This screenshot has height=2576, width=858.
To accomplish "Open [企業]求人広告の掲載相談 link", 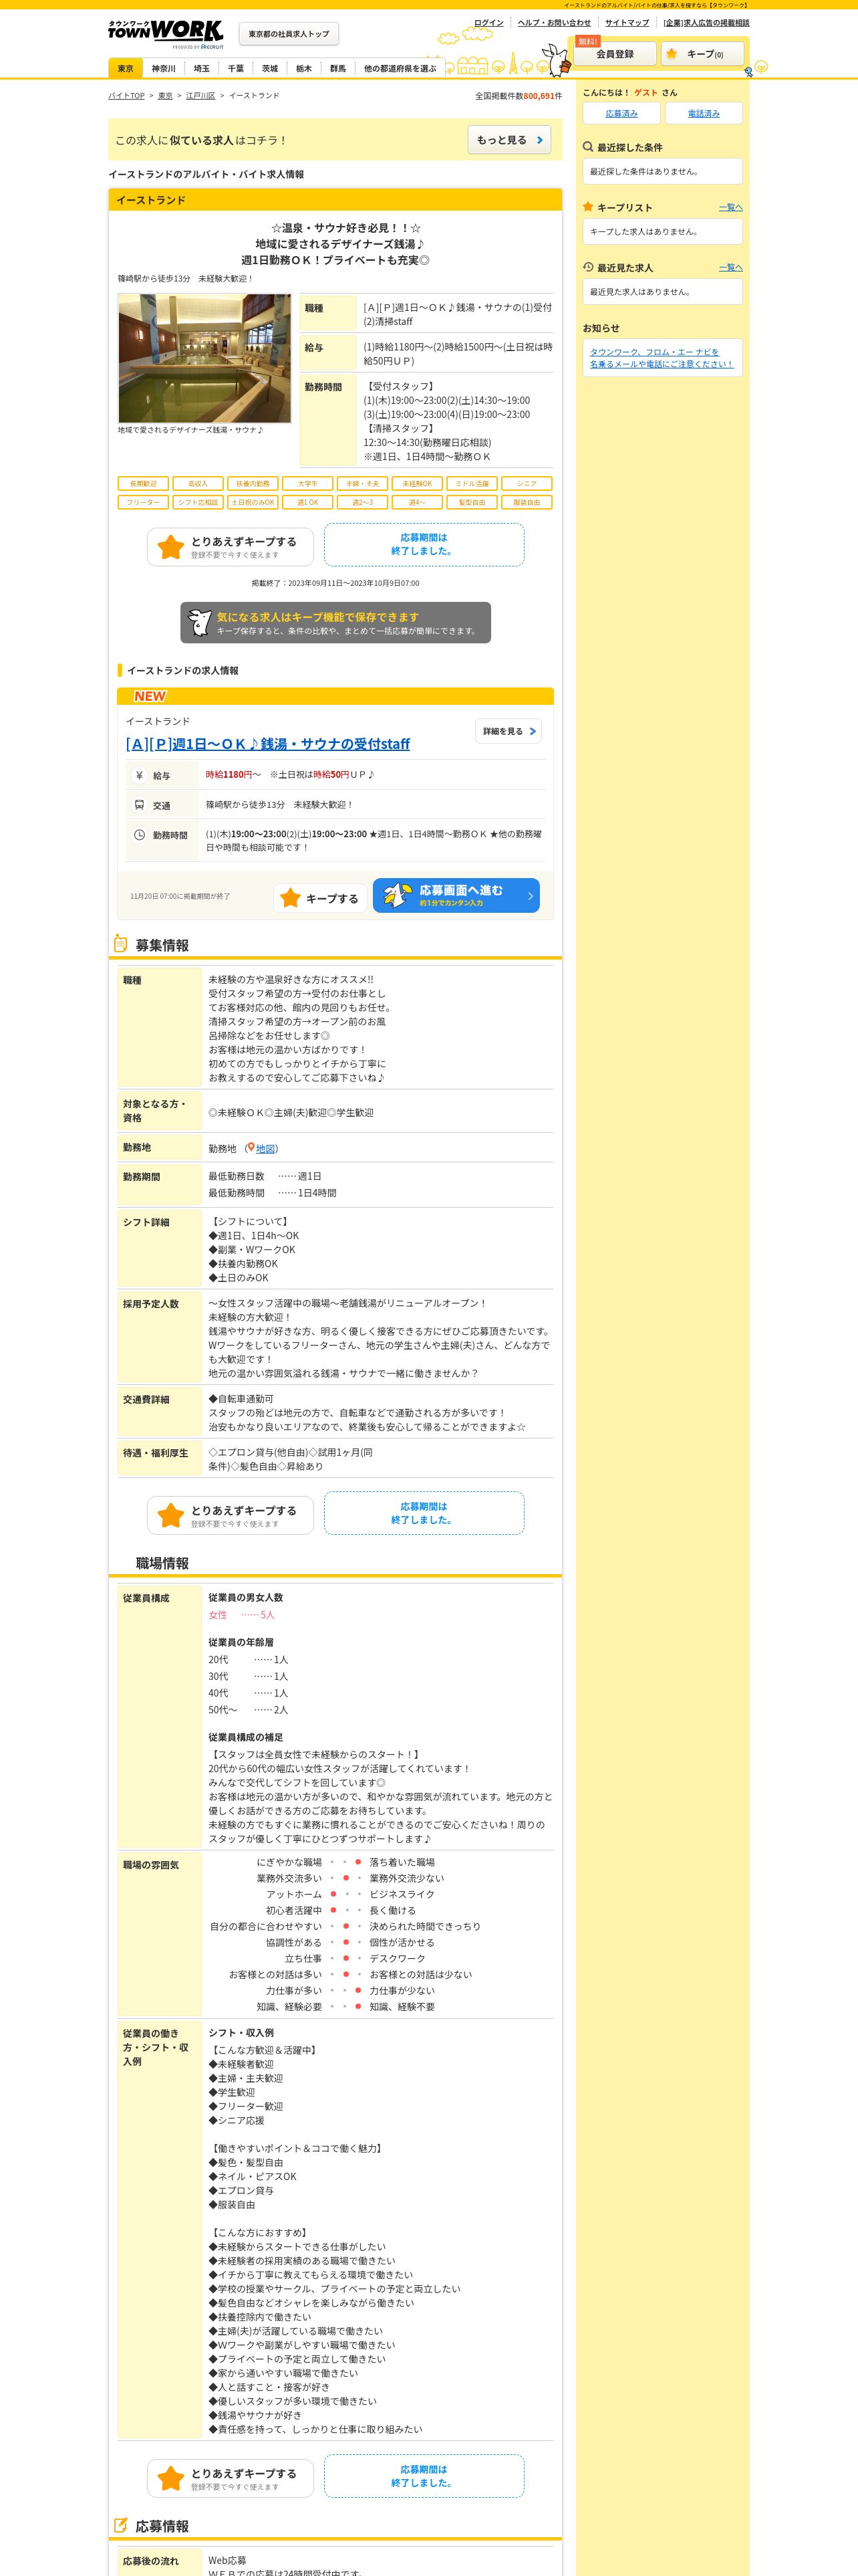I will point(705,22).
